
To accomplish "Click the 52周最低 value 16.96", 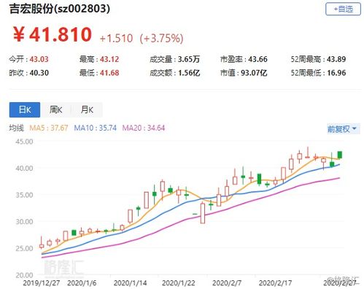I will click(336, 73).
